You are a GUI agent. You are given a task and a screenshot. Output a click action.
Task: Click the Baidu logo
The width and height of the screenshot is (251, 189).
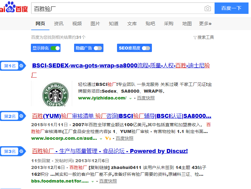[14, 7]
